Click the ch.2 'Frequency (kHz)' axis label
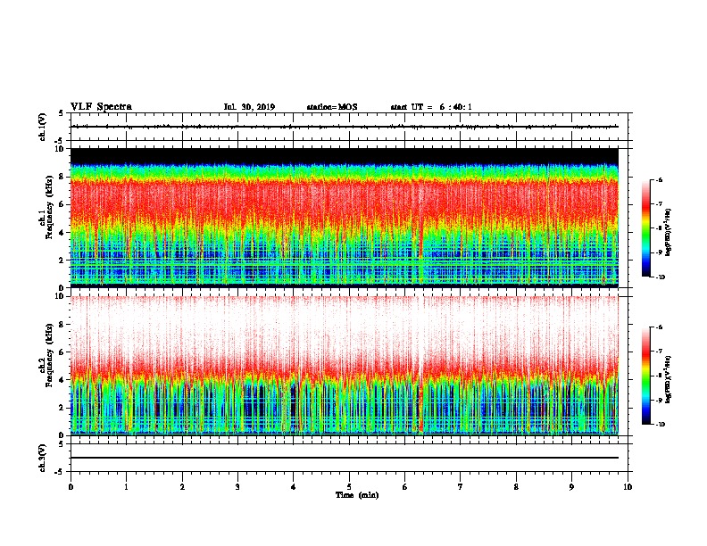 pos(49,355)
